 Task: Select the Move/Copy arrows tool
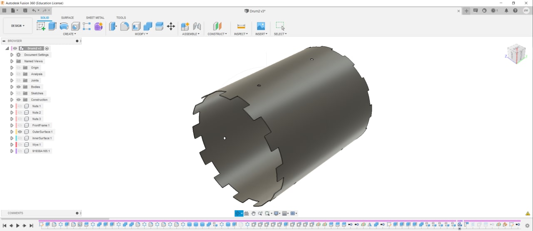(x=171, y=26)
